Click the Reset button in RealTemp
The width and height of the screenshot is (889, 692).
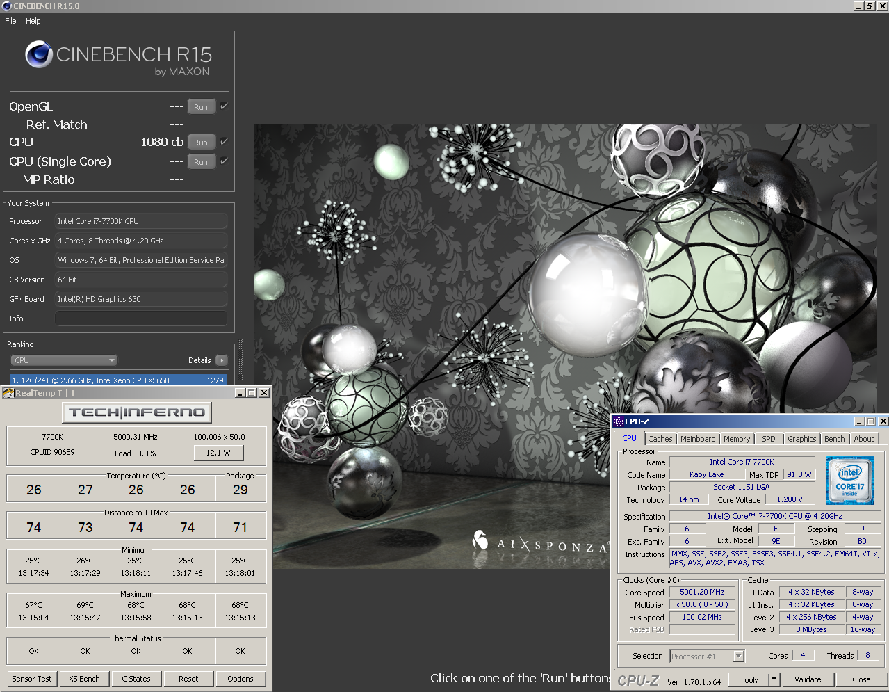tap(188, 679)
